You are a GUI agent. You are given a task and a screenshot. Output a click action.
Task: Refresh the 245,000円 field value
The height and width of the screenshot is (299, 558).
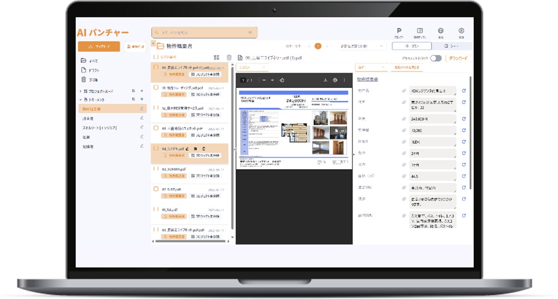[464, 119]
